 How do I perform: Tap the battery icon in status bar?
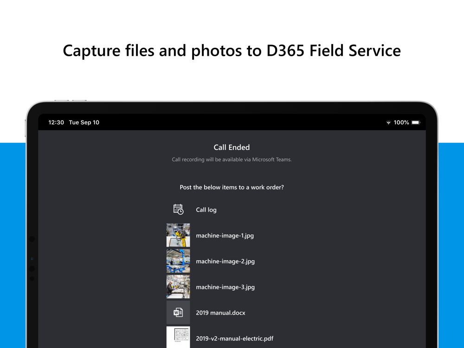point(416,122)
